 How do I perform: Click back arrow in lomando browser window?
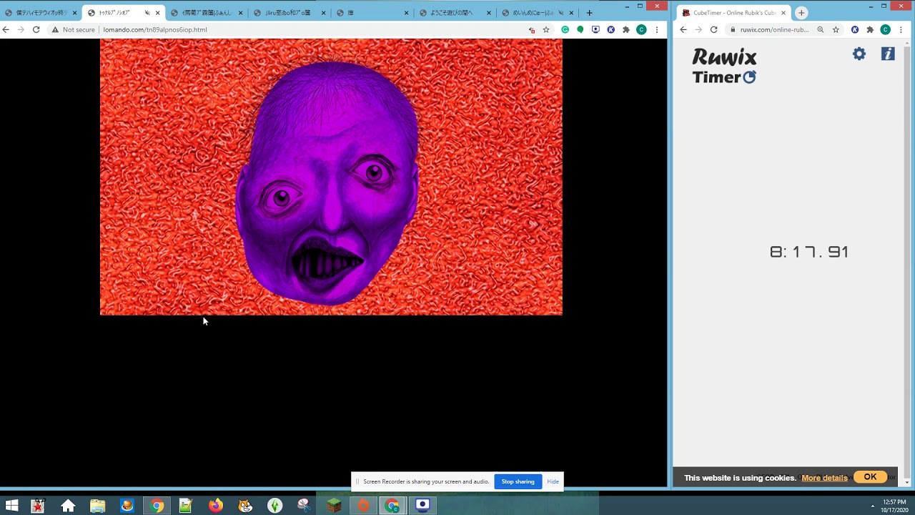tap(6, 29)
